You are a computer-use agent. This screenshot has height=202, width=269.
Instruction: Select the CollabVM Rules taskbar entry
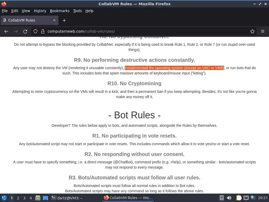pos(128,198)
